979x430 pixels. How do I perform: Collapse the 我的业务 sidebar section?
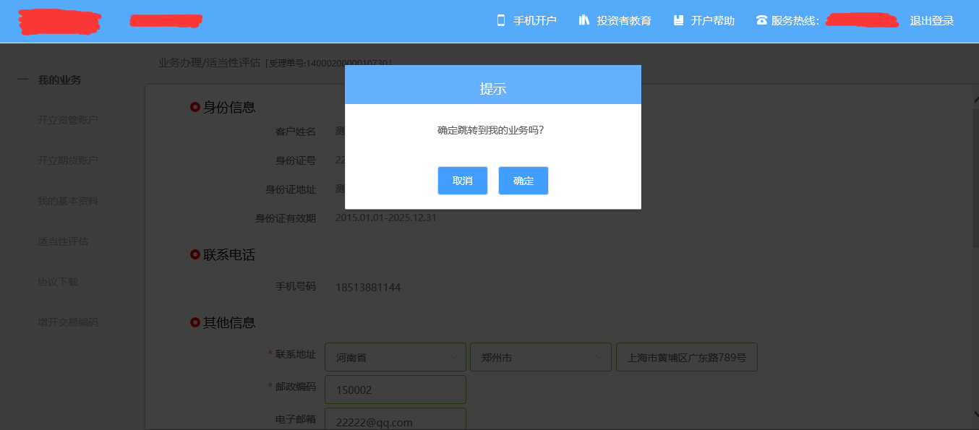coord(22,79)
